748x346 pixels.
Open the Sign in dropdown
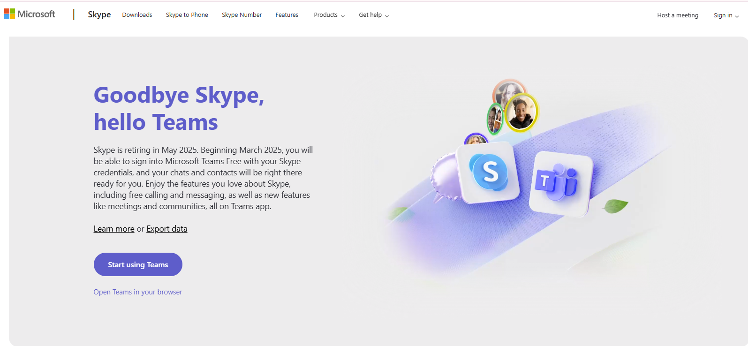point(726,15)
